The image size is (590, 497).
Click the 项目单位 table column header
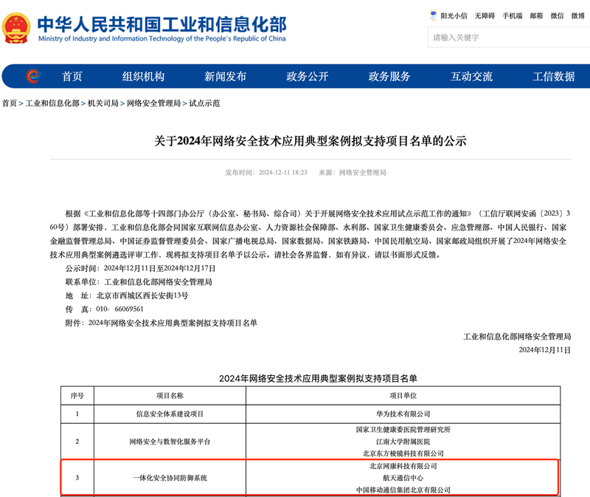click(x=403, y=396)
